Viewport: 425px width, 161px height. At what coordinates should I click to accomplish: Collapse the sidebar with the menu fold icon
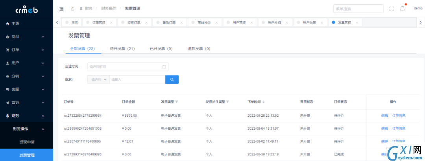(61, 9)
